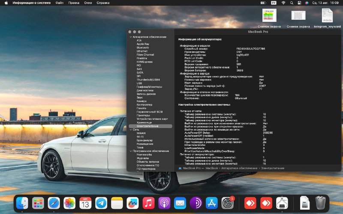343x214 pixels.
Task: Select Fibre Channel in the sidebar
Action: [145, 55]
